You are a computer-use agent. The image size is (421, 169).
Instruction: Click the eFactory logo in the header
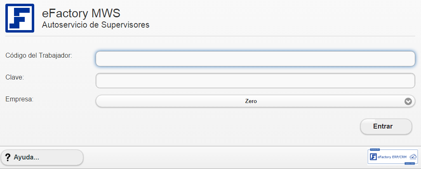[x=20, y=18]
